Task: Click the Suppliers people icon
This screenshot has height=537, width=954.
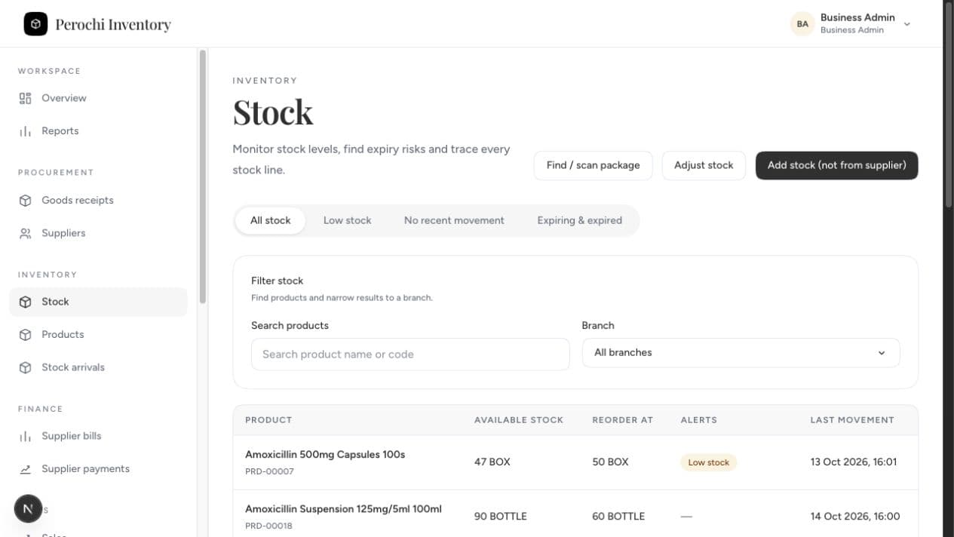Action: coord(26,233)
